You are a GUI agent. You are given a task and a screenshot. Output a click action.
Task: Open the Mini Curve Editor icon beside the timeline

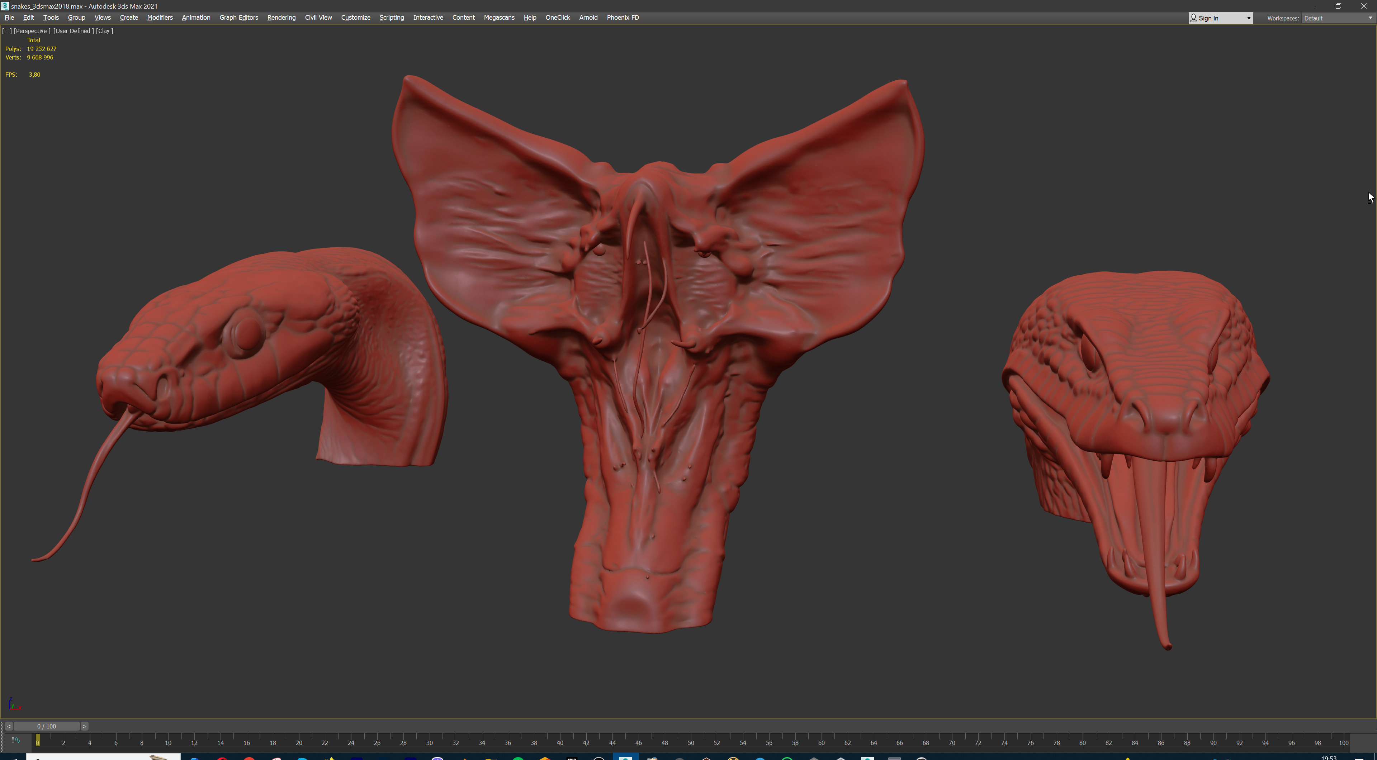[x=16, y=740]
